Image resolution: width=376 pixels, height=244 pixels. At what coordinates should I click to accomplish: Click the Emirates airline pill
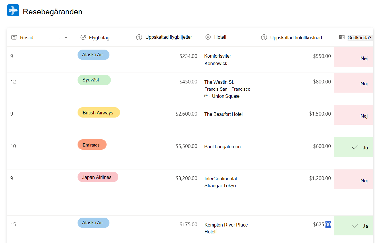click(x=92, y=145)
